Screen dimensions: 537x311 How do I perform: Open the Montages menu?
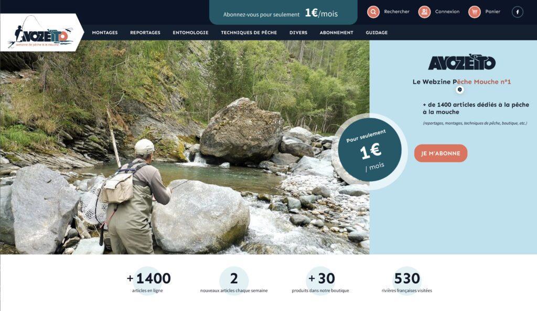point(105,32)
